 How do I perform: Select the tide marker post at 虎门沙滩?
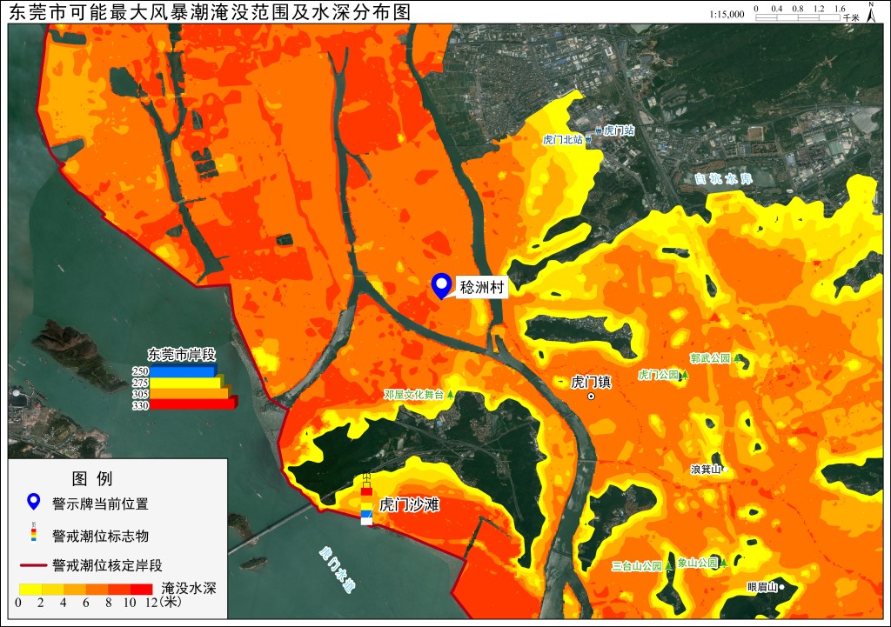(367, 499)
